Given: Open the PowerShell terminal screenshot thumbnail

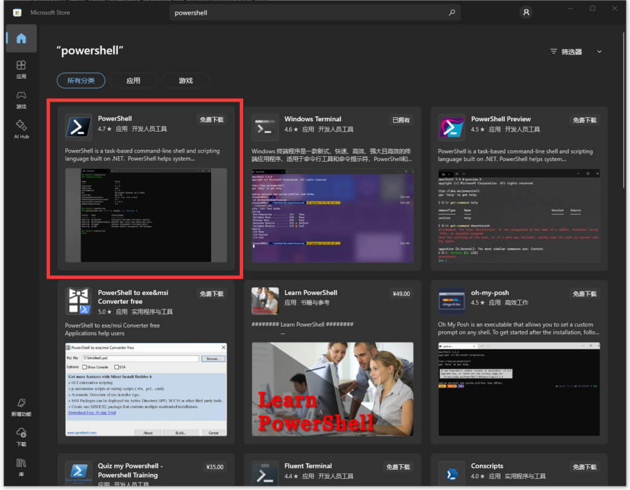Looking at the screenshot, I should click(x=146, y=215).
